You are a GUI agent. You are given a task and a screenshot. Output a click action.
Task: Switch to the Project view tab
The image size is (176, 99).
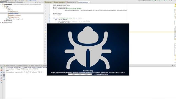[3, 2]
